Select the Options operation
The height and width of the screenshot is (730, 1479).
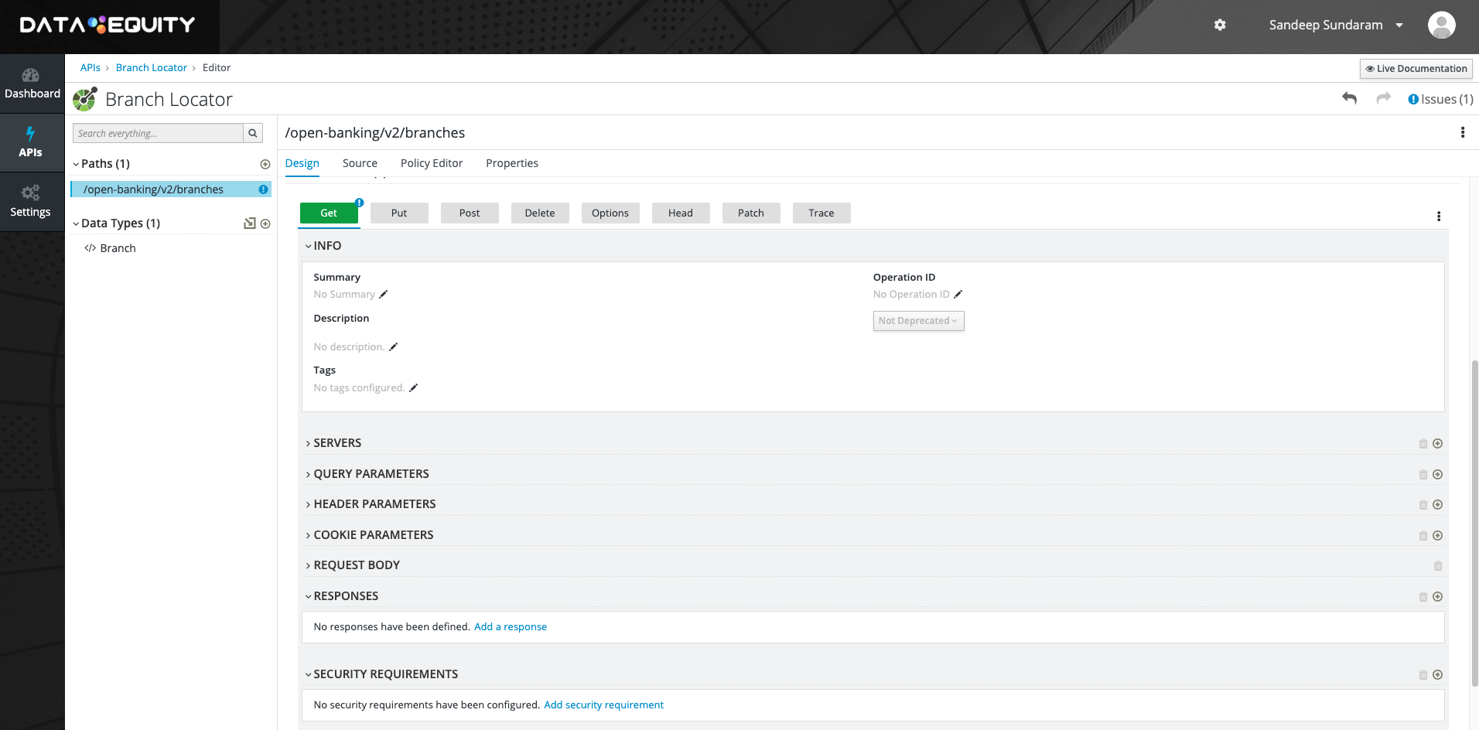tap(610, 213)
